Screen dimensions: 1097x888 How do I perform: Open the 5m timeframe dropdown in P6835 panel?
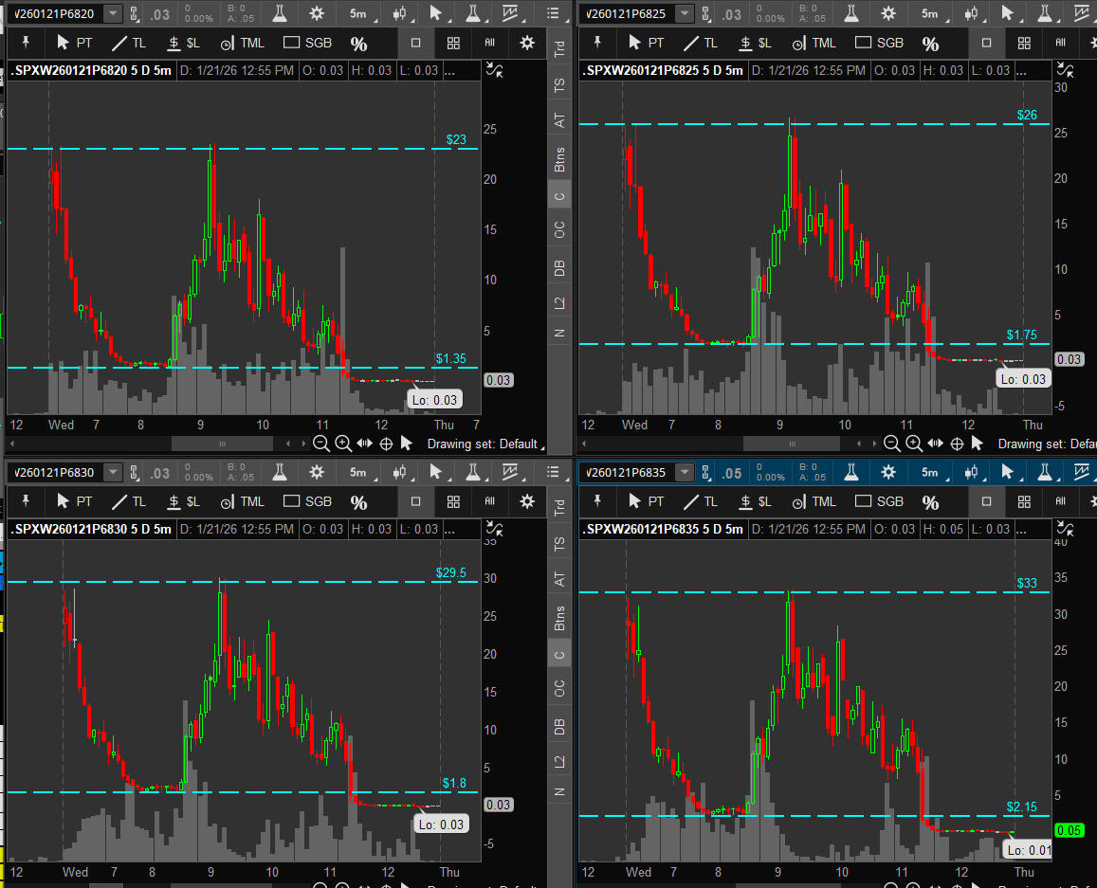(x=931, y=472)
